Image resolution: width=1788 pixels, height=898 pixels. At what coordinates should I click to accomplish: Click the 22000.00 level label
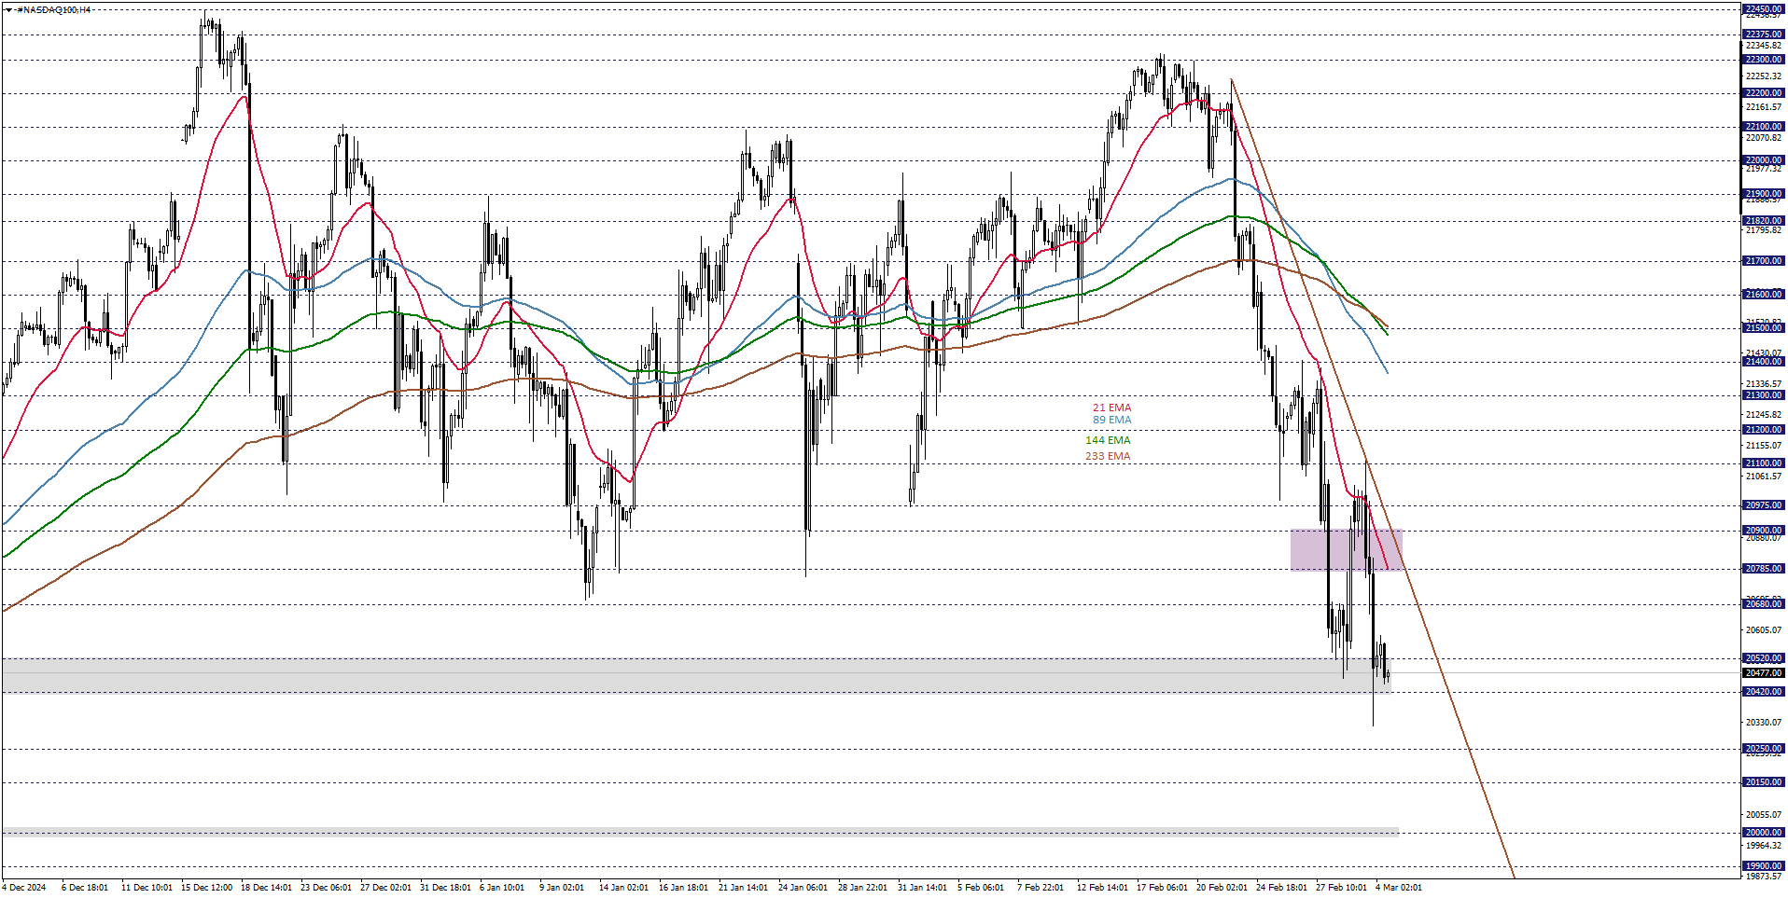tap(1764, 160)
